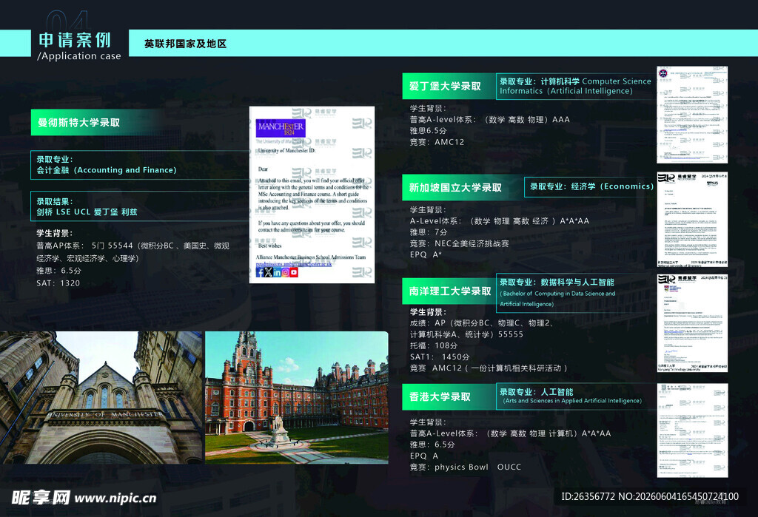
Task: Click the YouTube icon in Manchester letter
Action: pos(294,272)
